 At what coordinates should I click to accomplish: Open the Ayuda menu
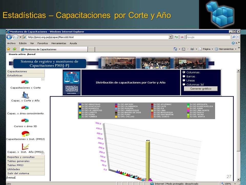coord(73,43)
